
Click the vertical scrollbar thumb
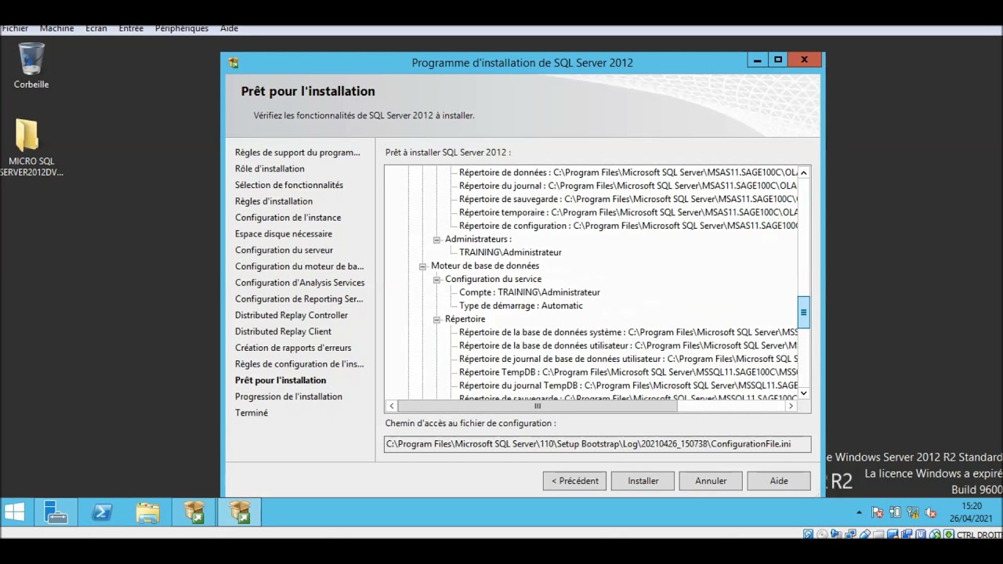coord(803,313)
